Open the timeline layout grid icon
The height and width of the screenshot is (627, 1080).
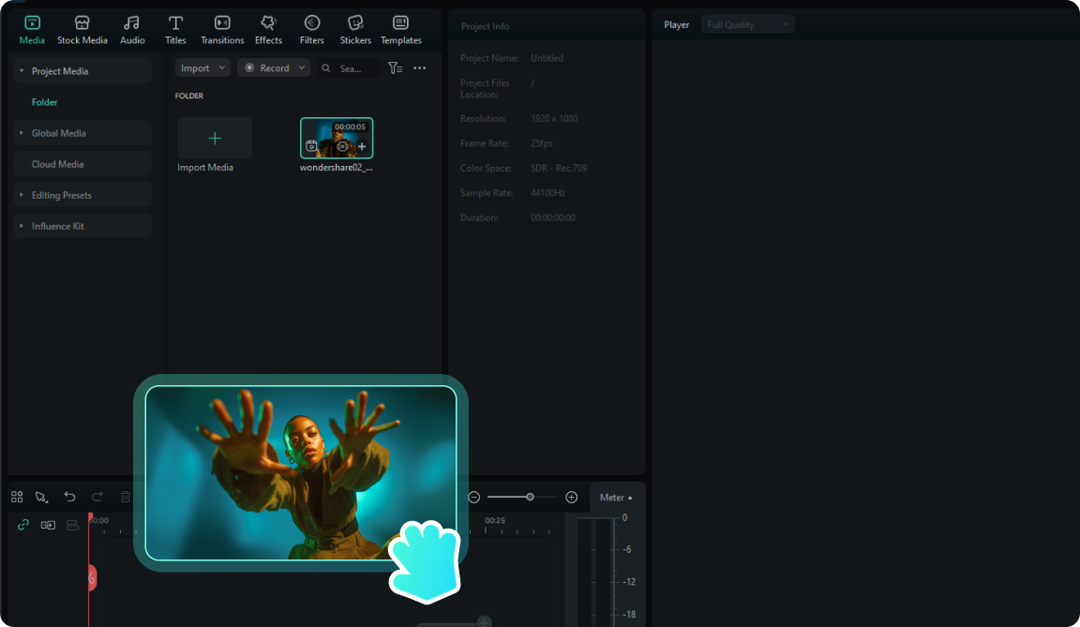tap(17, 497)
